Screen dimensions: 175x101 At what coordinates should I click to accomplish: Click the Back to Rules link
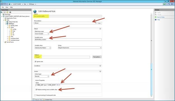point(161,17)
